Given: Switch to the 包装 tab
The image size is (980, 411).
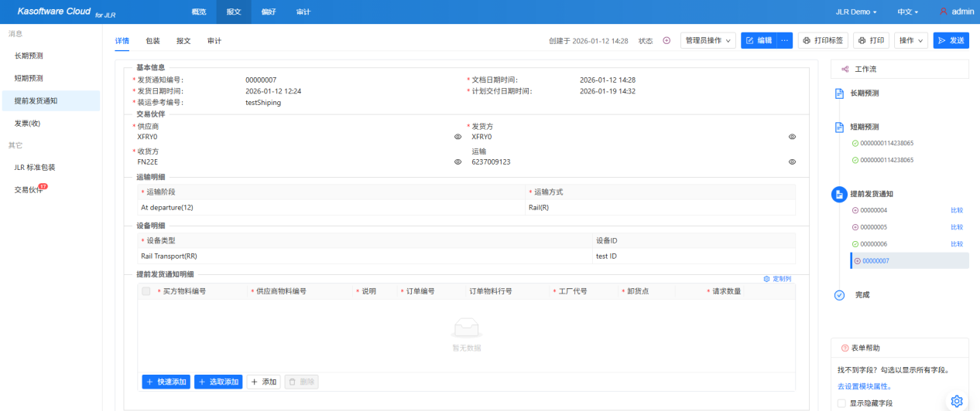Looking at the screenshot, I should click(x=152, y=41).
